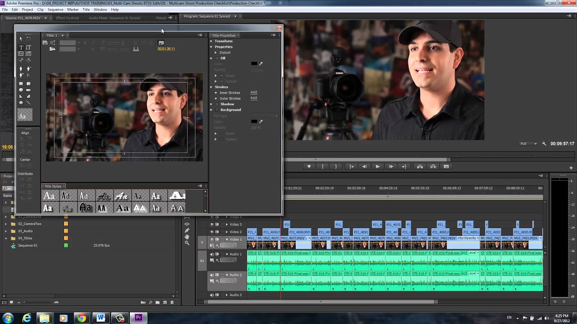Viewport: 577px width, 324px height.
Task: Click the Fill color eyedropper
Action: click(x=261, y=63)
